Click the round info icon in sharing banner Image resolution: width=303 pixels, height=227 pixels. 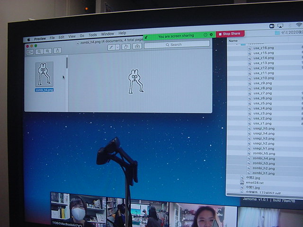(x=205, y=35)
